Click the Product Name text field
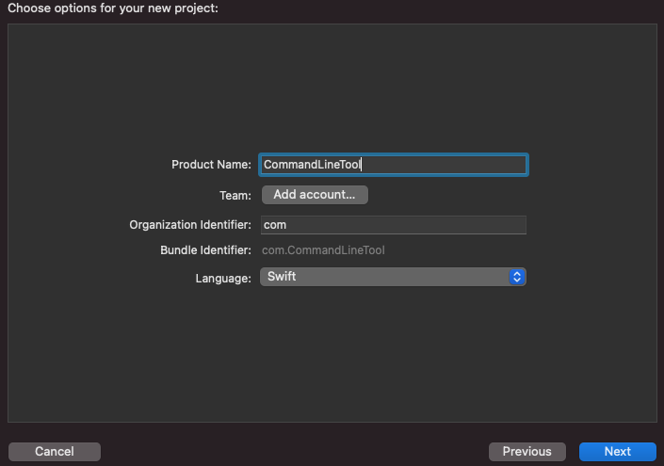Image resolution: width=664 pixels, height=466 pixels. point(394,165)
